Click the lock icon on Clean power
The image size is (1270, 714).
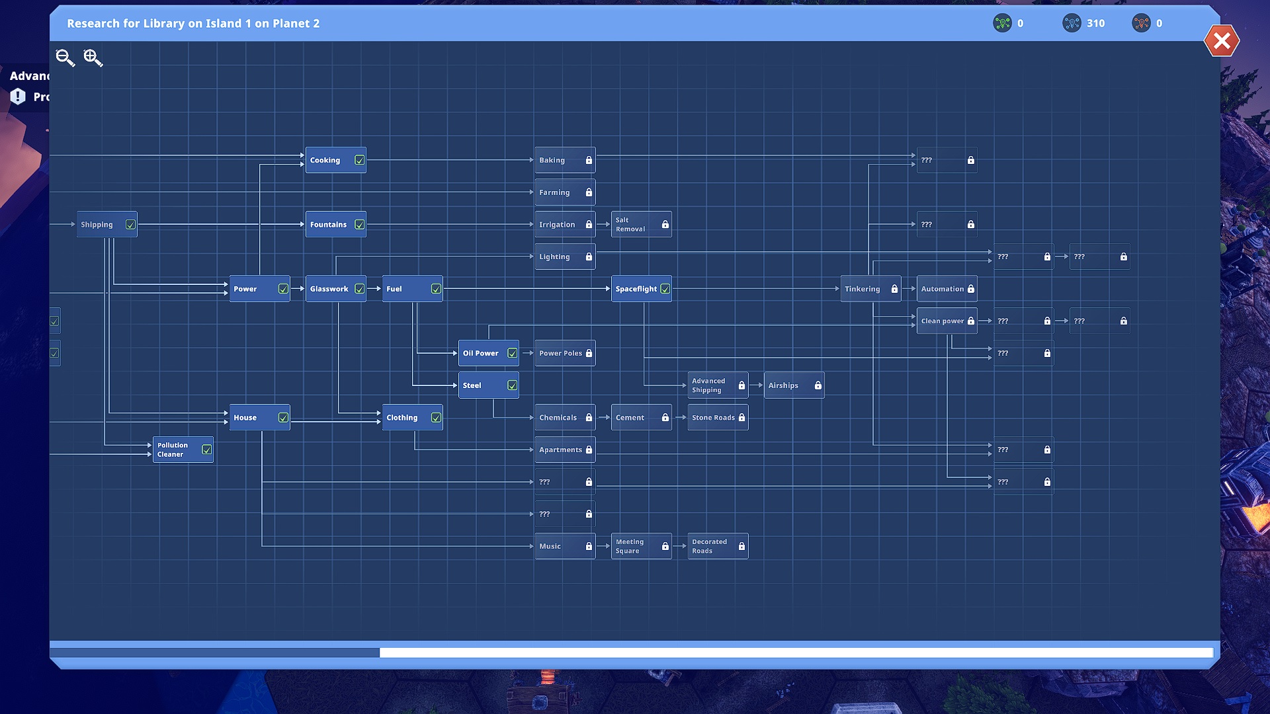pos(971,321)
